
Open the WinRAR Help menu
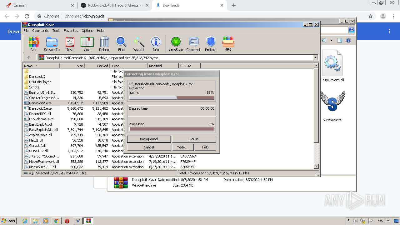tap(100, 31)
